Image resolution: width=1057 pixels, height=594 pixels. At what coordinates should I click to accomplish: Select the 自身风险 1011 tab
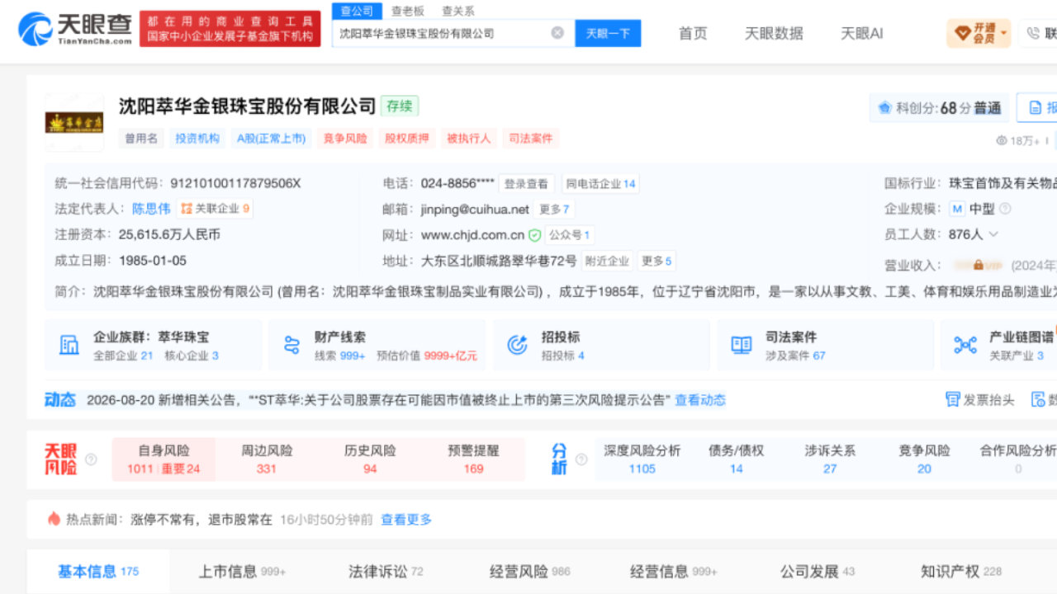coord(164,460)
